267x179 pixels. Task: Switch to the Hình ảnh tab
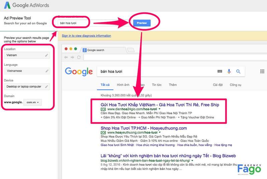[x=123, y=85]
